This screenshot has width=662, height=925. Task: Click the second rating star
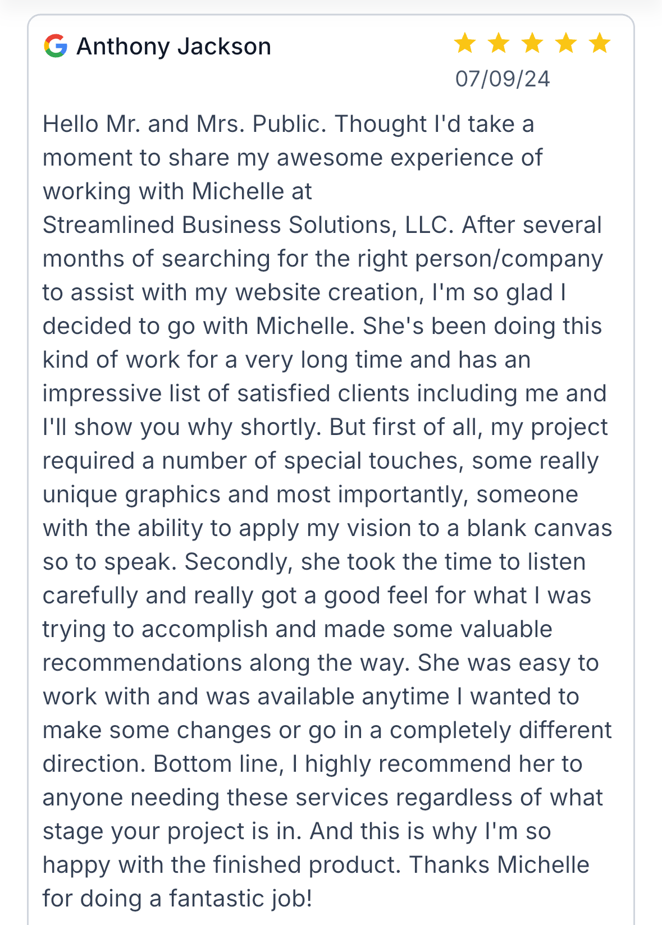point(499,43)
